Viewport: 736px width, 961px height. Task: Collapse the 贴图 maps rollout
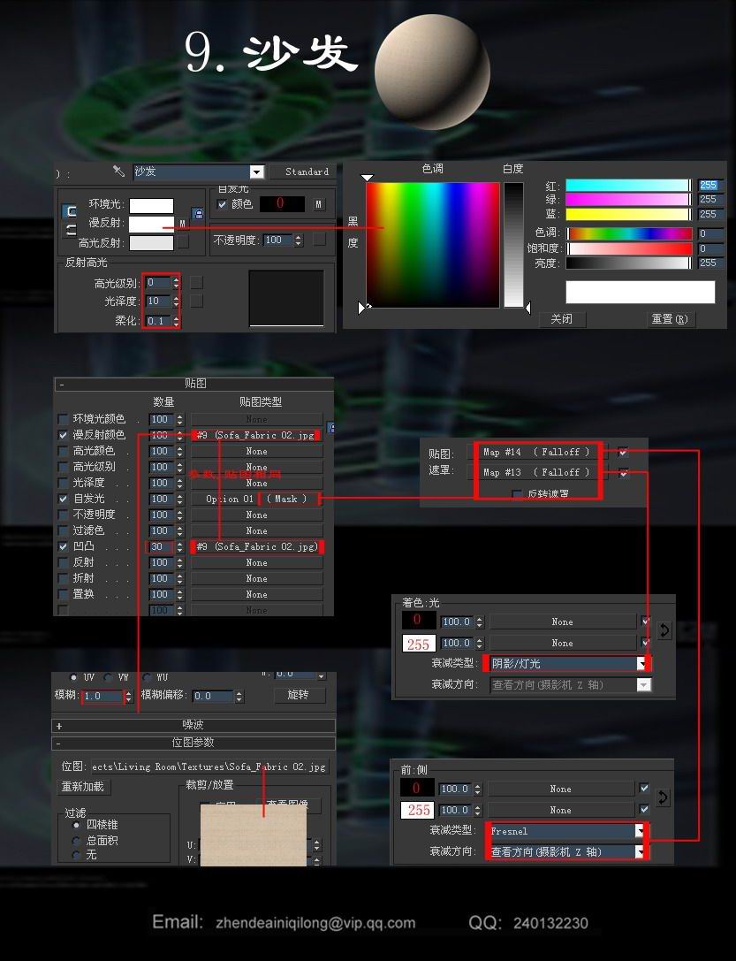[194, 384]
